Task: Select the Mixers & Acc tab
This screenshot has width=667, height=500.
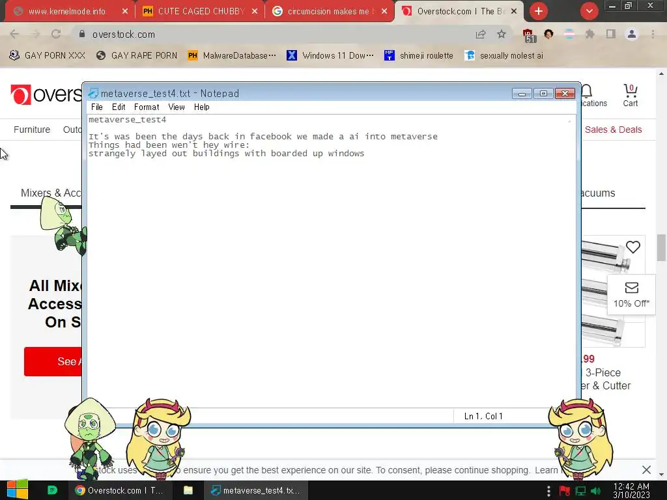Action: click(x=51, y=193)
